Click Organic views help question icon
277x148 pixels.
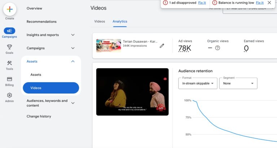[217, 48]
